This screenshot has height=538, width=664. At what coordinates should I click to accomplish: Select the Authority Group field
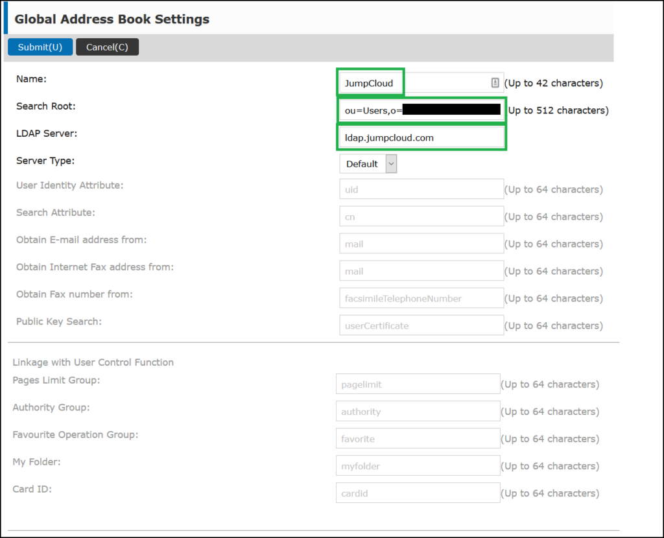coord(418,411)
